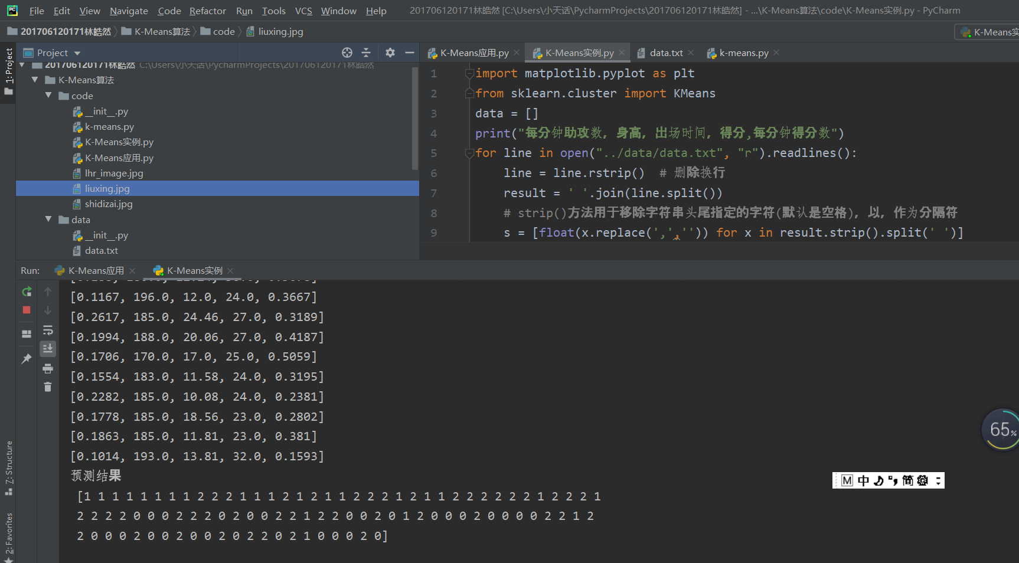Screen dimensions: 1019x563
Task: Fold the import block at line 1
Action: tap(469, 73)
